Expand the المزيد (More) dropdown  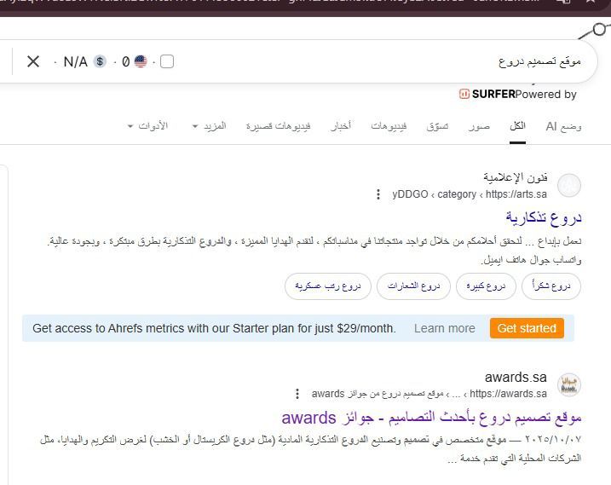209,126
